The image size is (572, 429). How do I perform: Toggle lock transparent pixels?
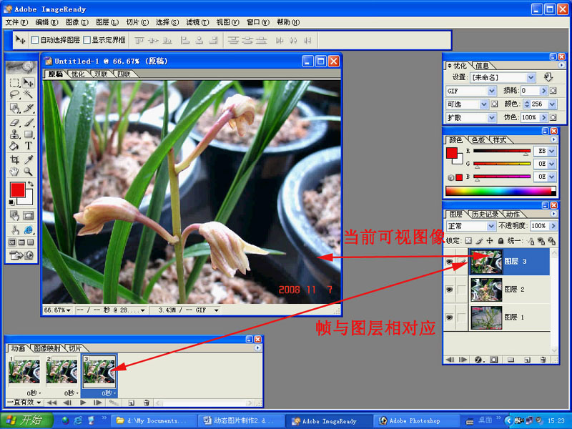(468, 241)
